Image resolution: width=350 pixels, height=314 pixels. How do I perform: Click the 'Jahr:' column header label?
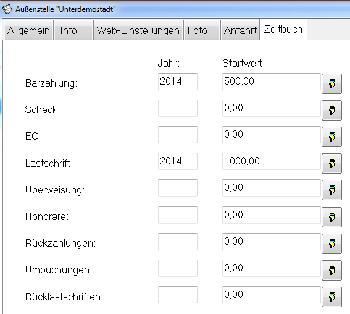(169, 63)
